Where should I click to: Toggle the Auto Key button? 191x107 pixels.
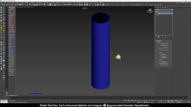pos(172,100)
